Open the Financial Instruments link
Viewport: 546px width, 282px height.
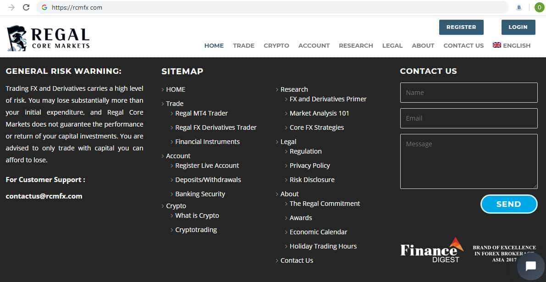[208, 142]
